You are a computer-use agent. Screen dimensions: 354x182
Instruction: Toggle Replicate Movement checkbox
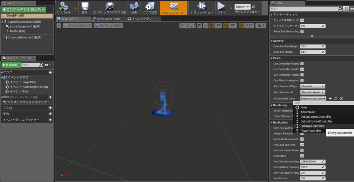coord(302,139)
